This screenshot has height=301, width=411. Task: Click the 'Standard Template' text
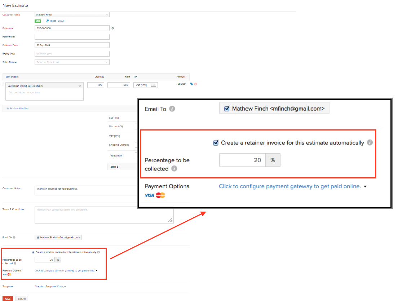46,287
